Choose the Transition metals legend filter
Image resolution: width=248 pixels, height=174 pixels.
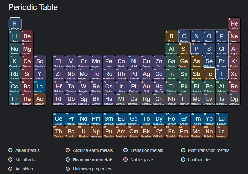point(146,150)
